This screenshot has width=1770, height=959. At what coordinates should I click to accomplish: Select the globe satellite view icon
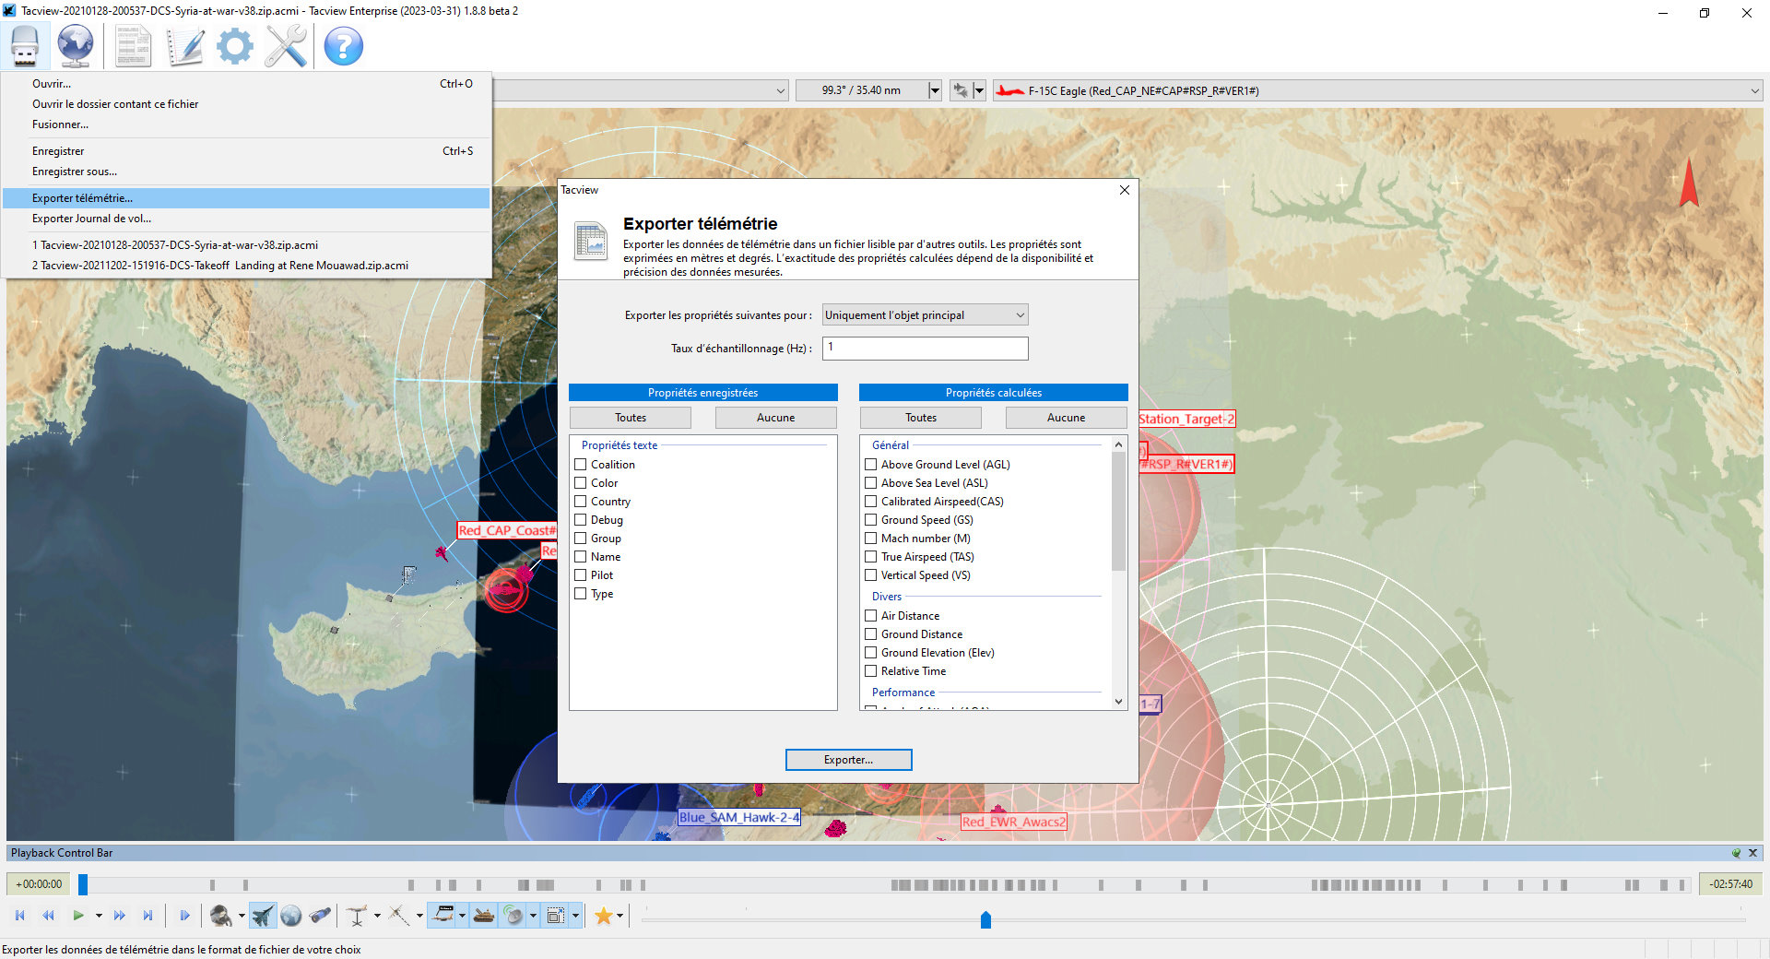click(x=291, y=916)
